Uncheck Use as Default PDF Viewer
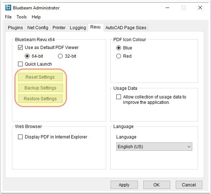Screen dimensions: 211x194 (x=20, y=48)
